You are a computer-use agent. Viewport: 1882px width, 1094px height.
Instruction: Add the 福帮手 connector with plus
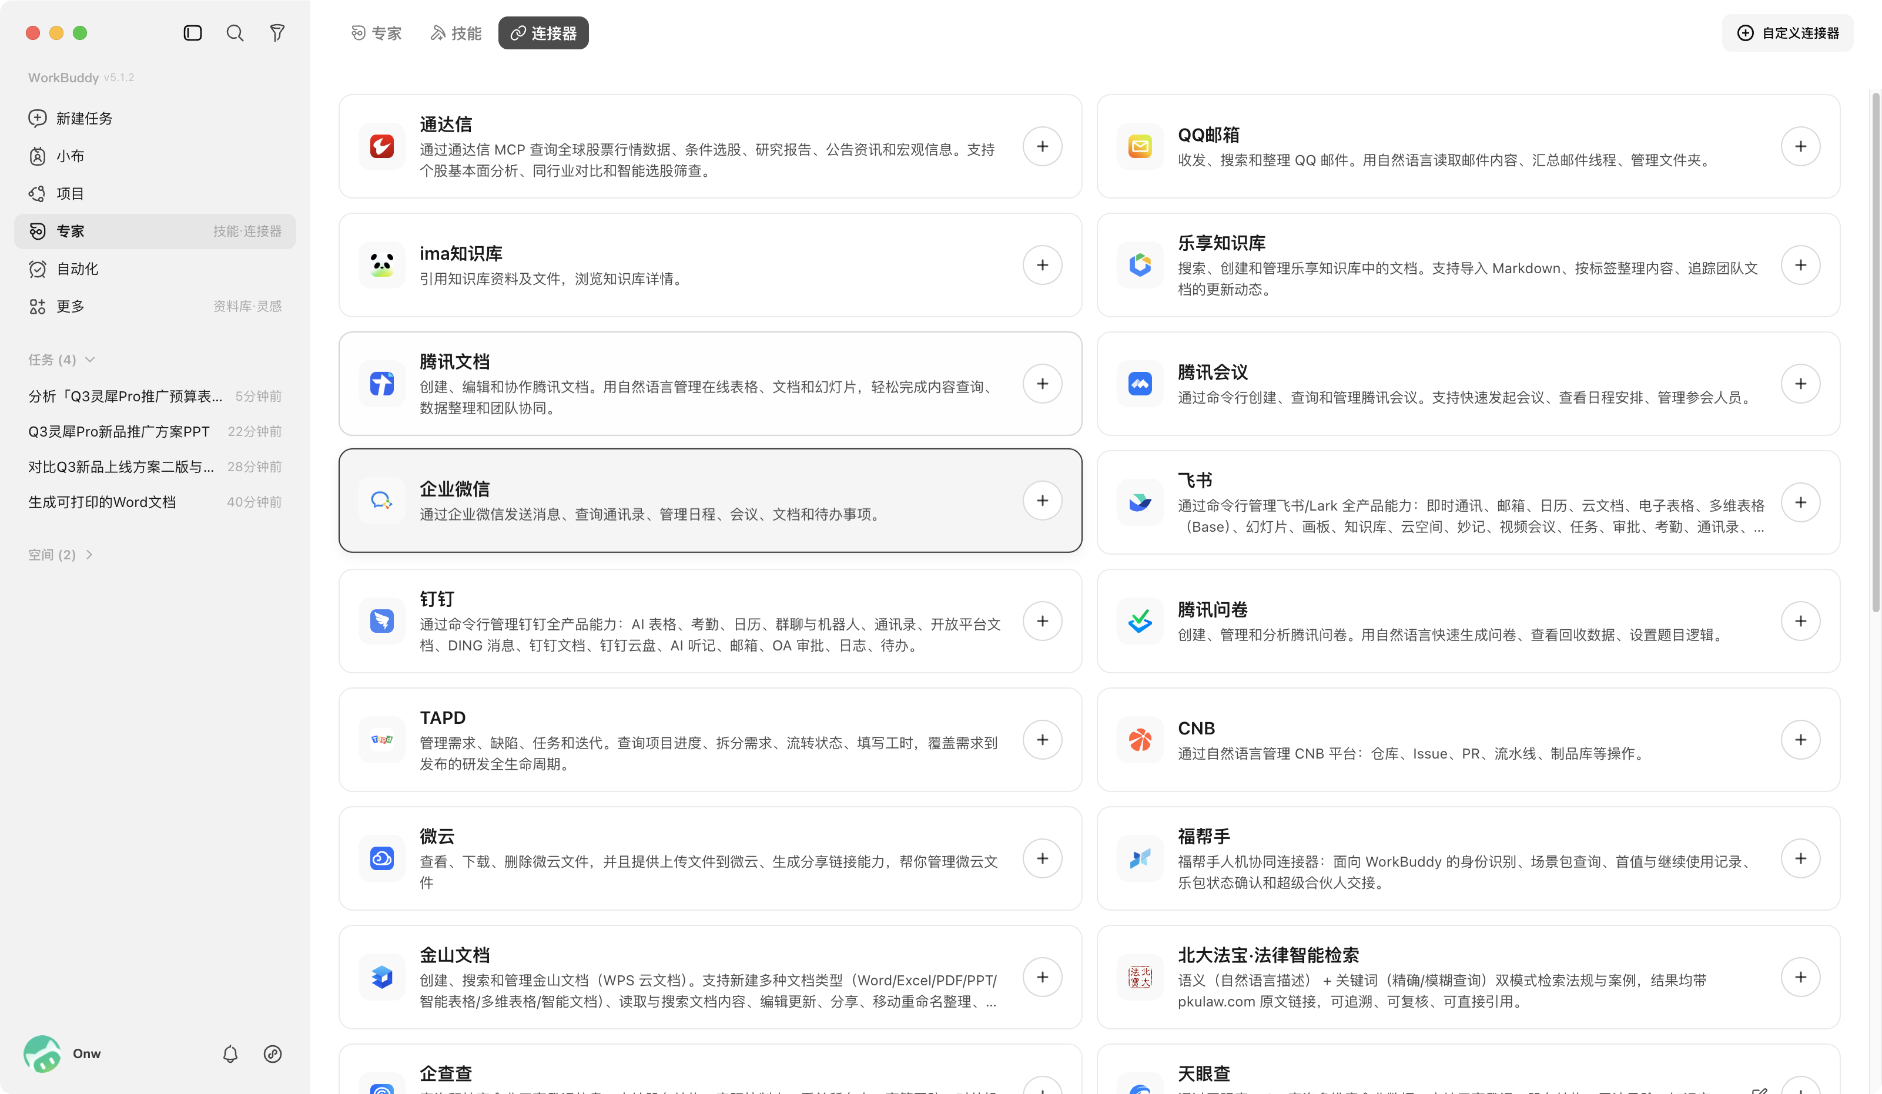(x=1801, y=859)
